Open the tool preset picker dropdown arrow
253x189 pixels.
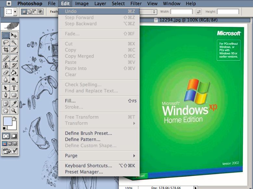coord(15,12)
